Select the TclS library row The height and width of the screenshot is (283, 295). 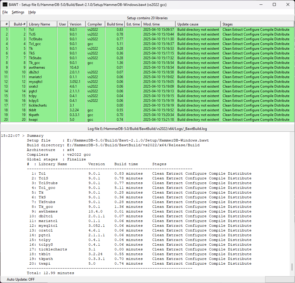click(x=147, y=34)
